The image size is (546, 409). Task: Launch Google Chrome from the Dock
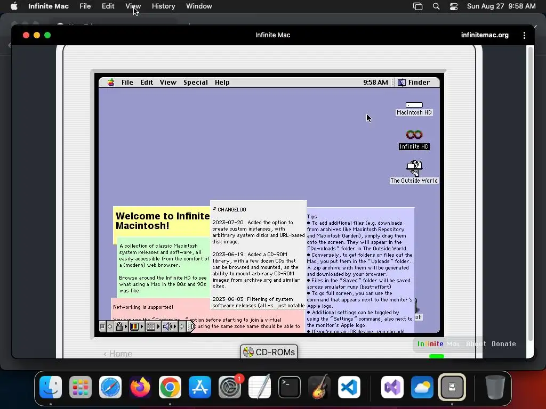click(x=170, y=387)
